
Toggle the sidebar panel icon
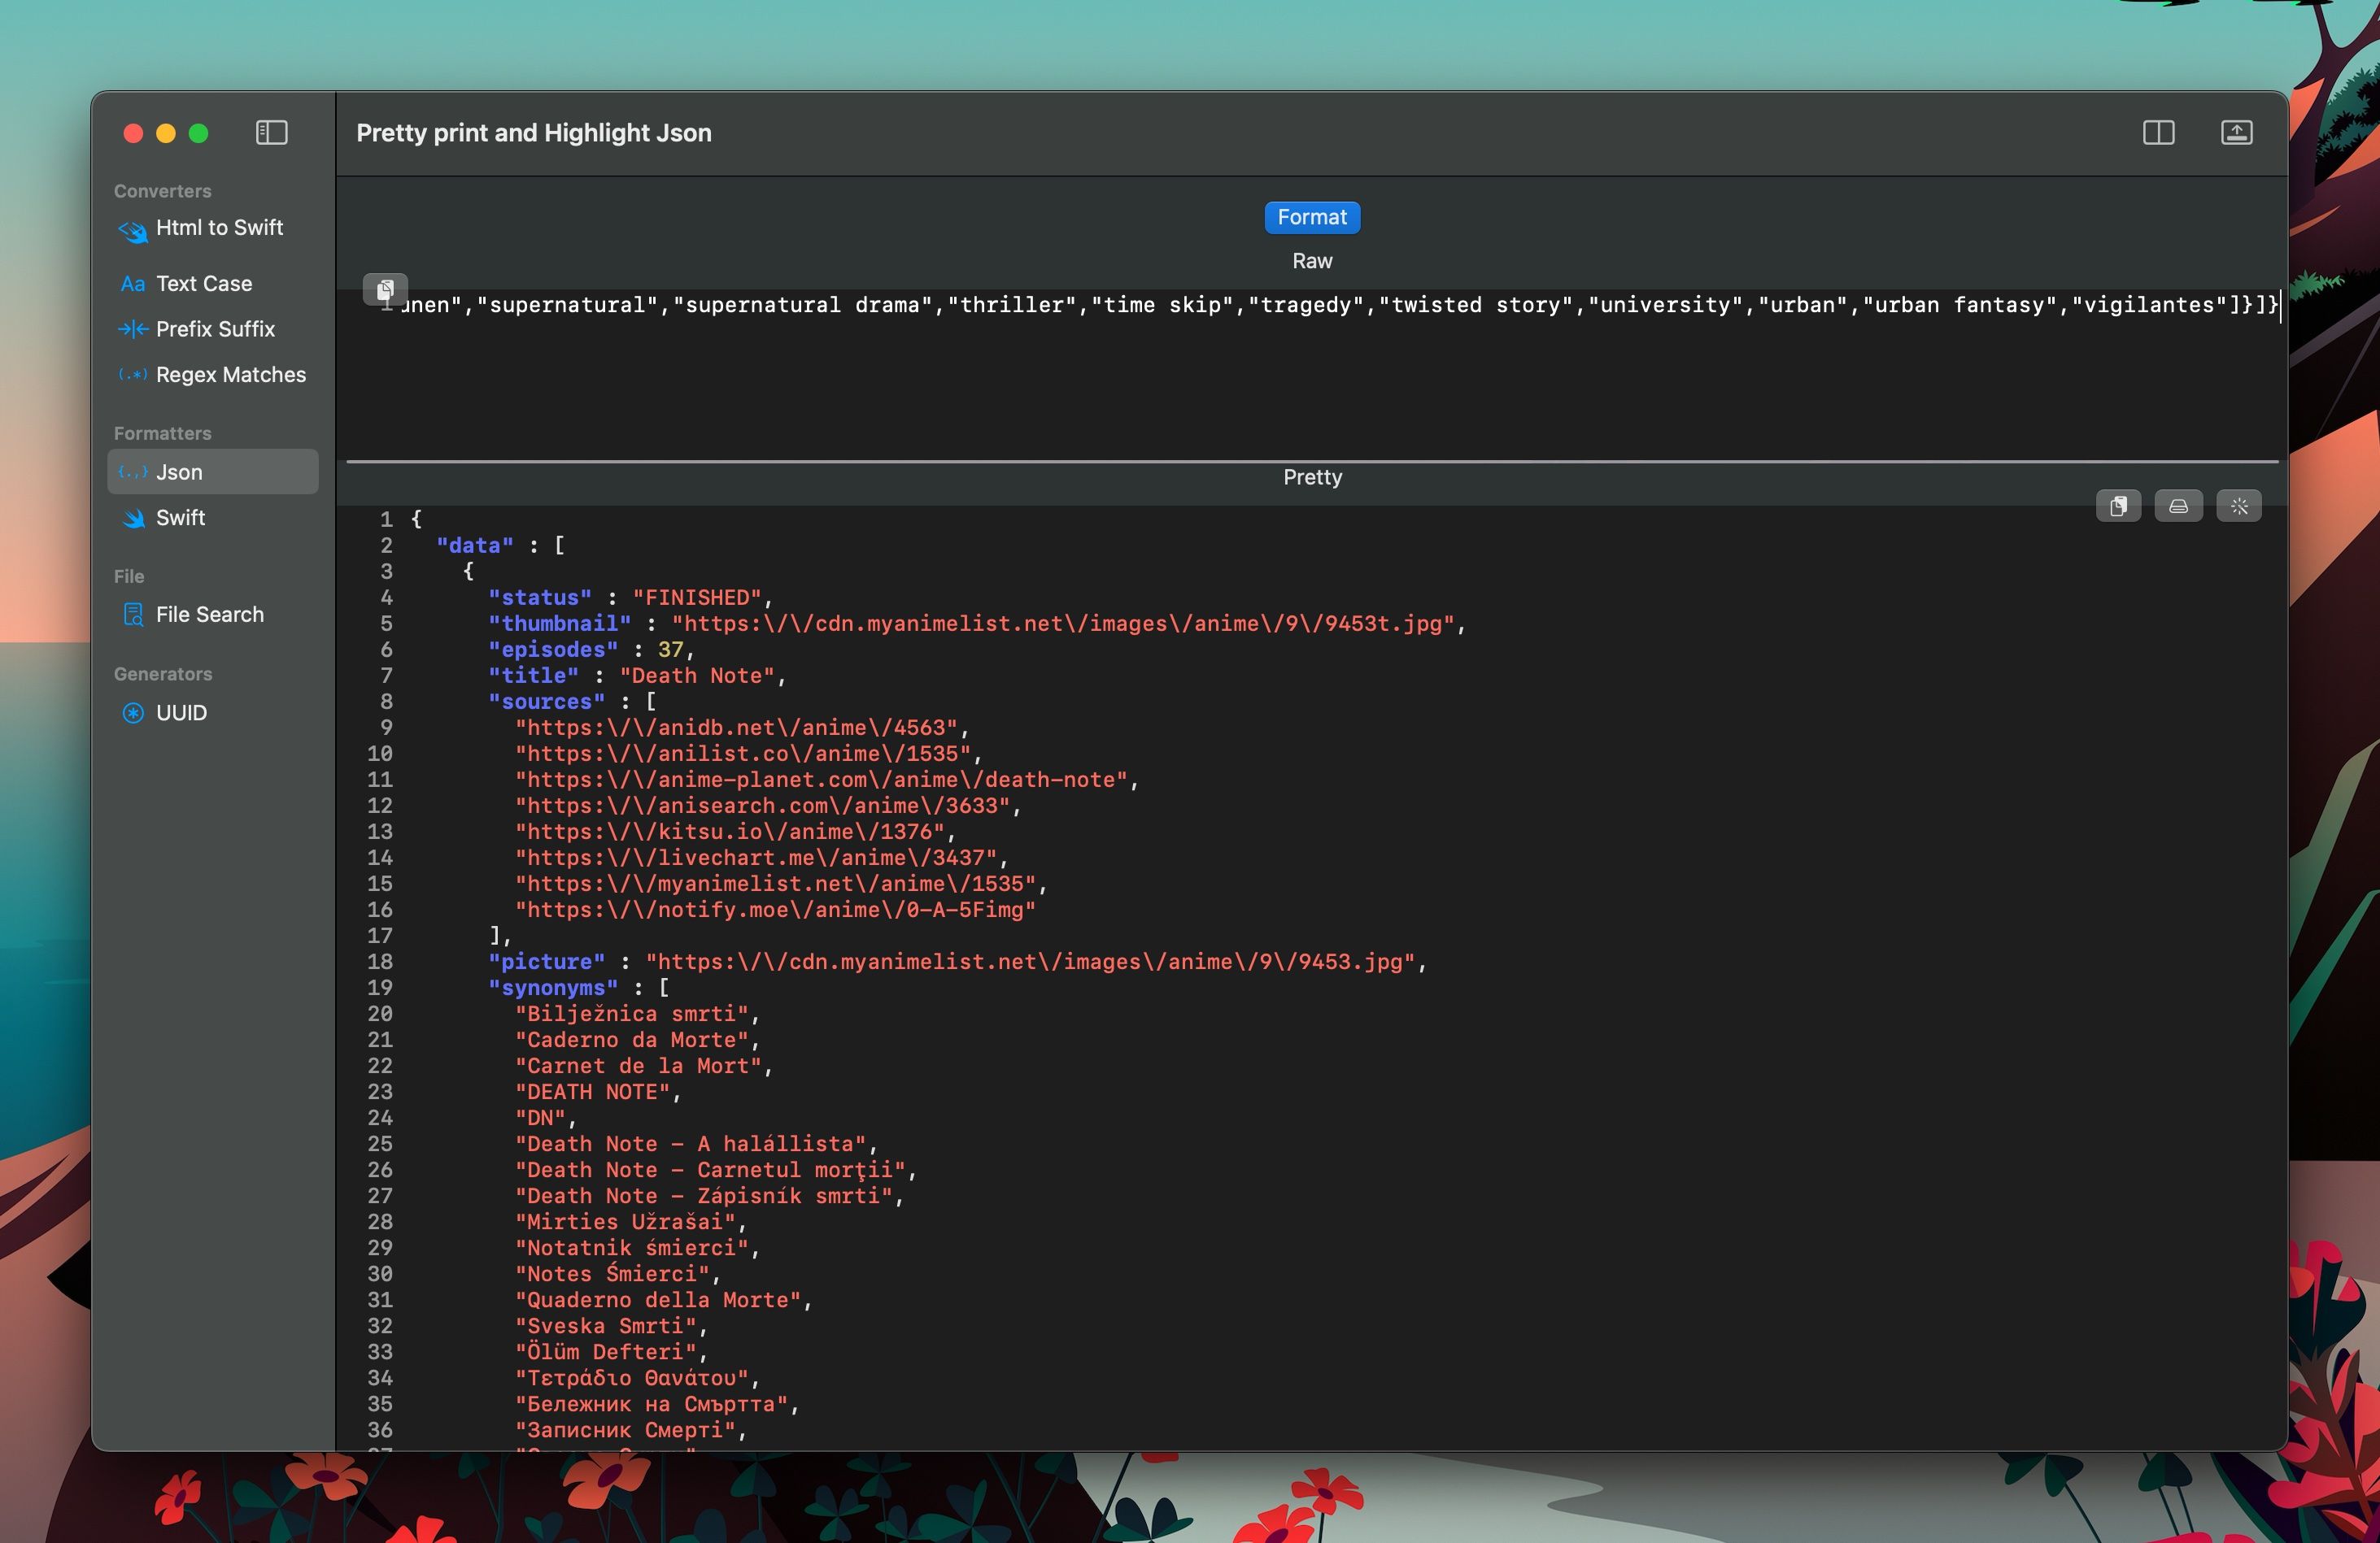click(x=271, y=133)
